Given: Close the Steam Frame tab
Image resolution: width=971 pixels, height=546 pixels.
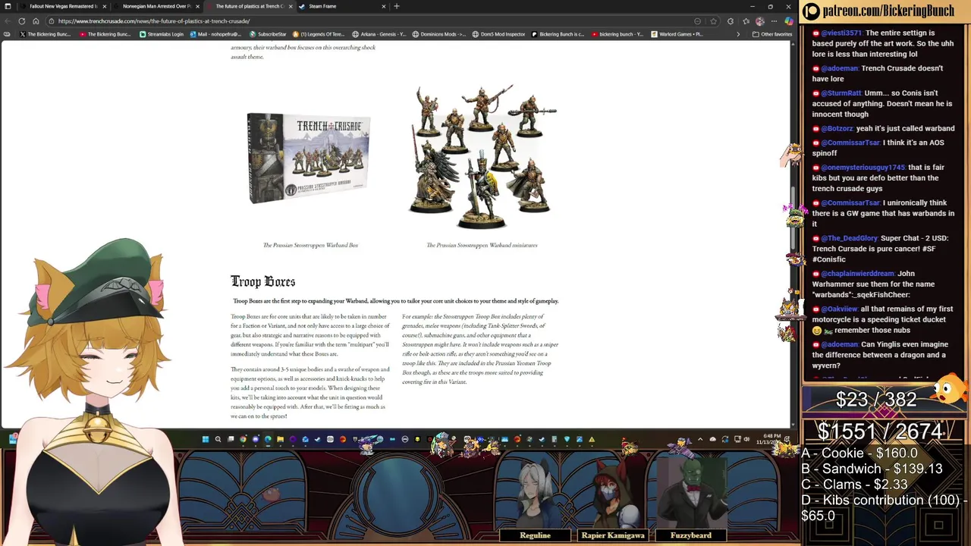Looking at the screenshot, I should [383, 6].
